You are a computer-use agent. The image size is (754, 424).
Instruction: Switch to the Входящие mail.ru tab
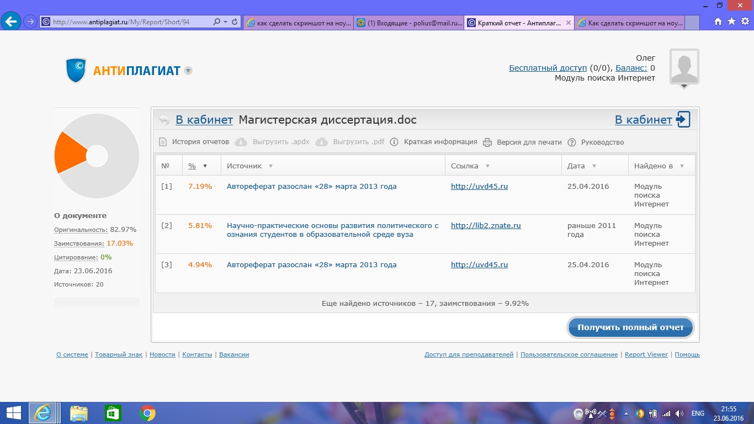coord(408,23)
